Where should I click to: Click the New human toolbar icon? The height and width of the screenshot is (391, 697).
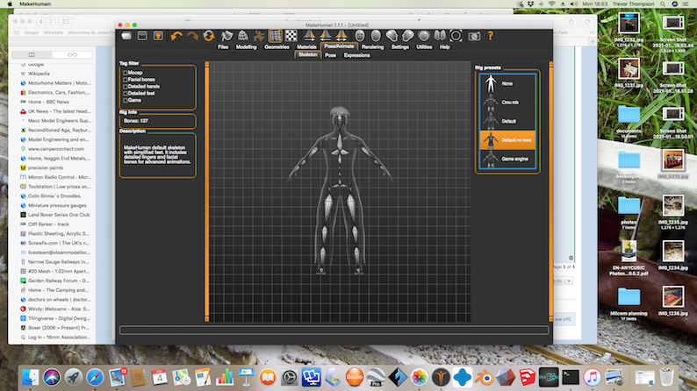point(126,36)
